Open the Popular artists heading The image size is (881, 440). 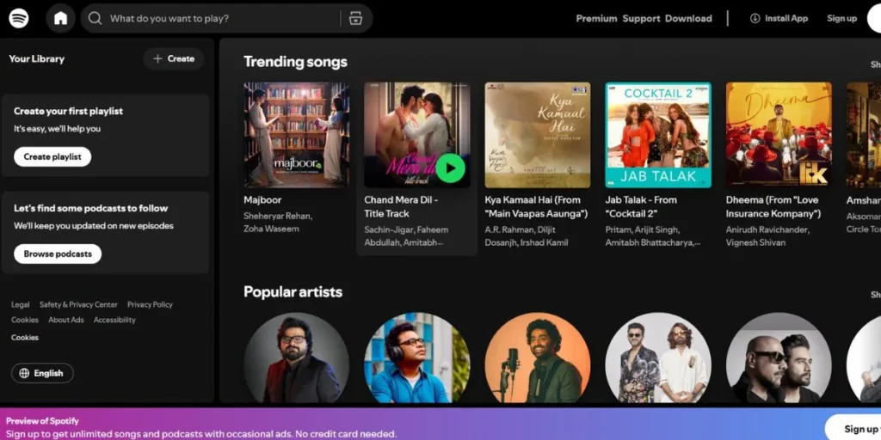point(293,292)
